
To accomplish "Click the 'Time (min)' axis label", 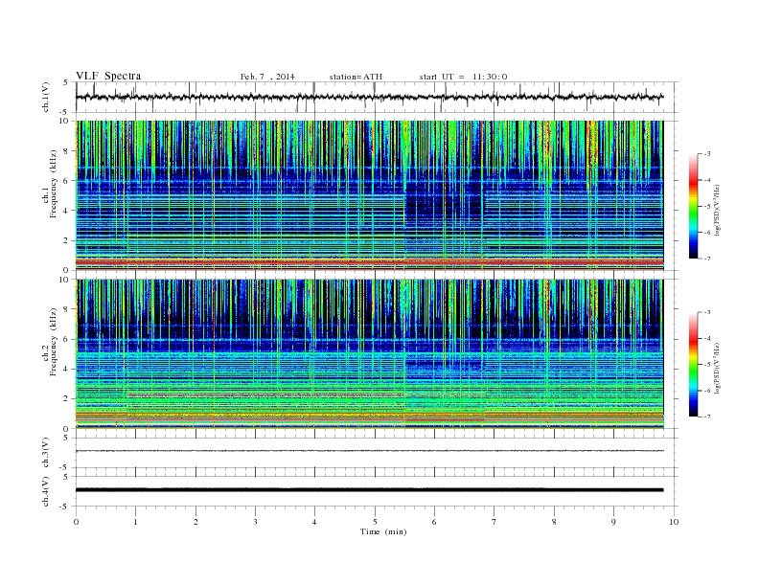I will tap(383, 531).
